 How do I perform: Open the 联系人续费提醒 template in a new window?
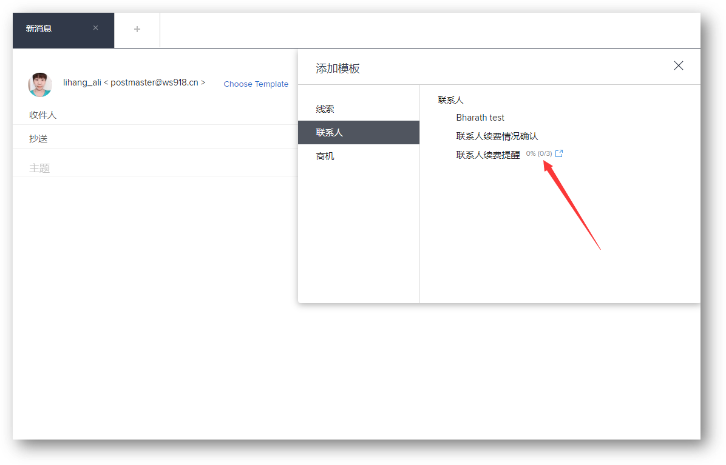point(559,153)
